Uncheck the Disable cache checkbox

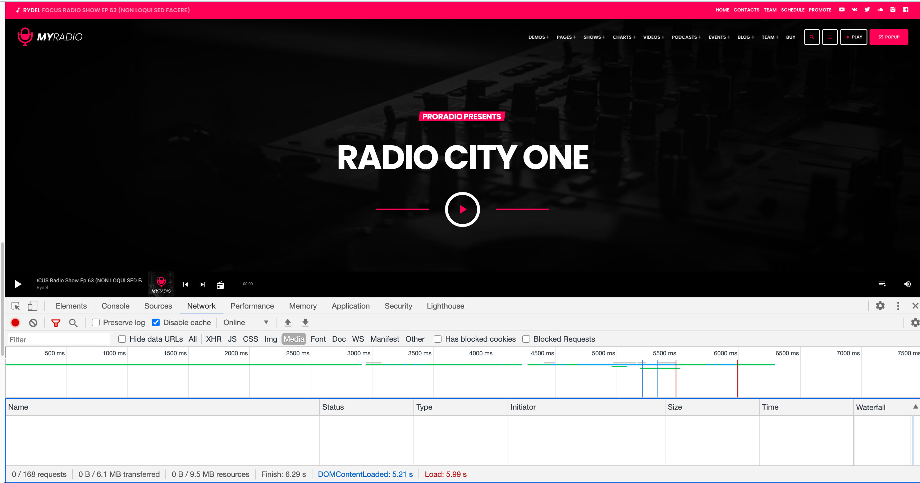(156, 323)
